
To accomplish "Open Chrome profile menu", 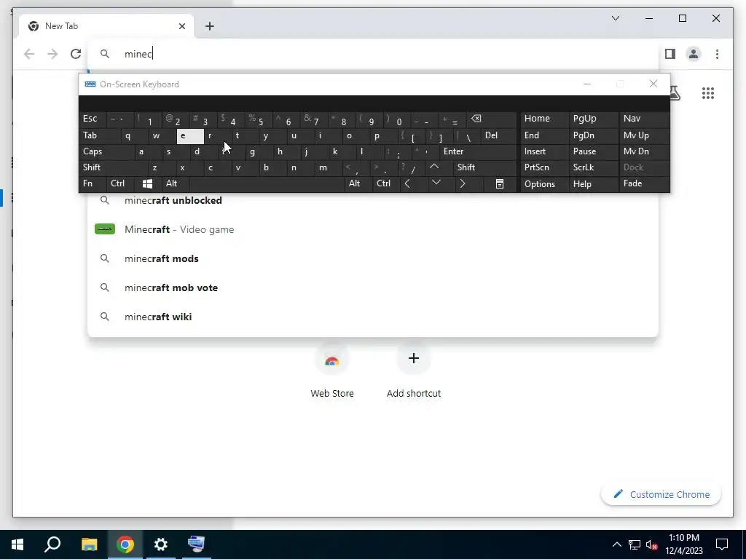I will [x=694, y=54].
